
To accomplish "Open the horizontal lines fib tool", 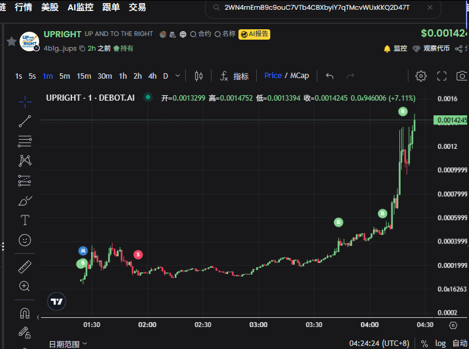I will click(24, 141).
